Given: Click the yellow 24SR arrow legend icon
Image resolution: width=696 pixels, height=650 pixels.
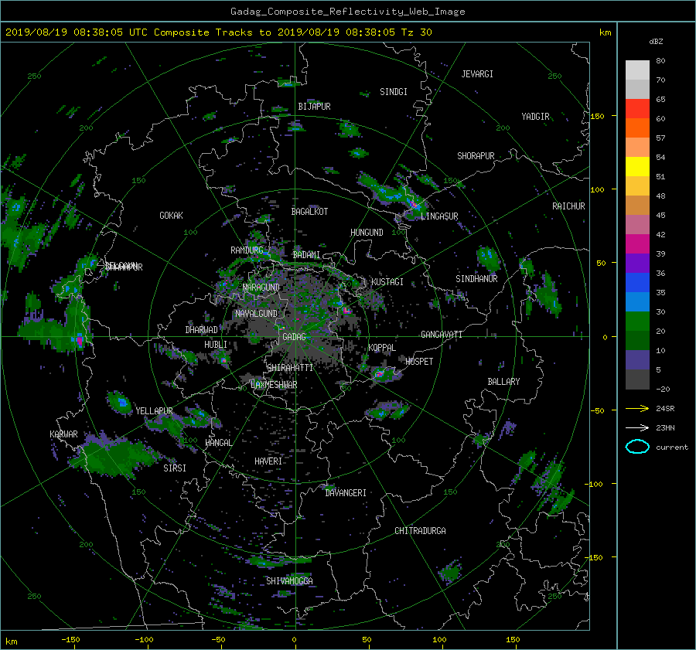Looking at the screenshot, I should [x=637, y=408].
